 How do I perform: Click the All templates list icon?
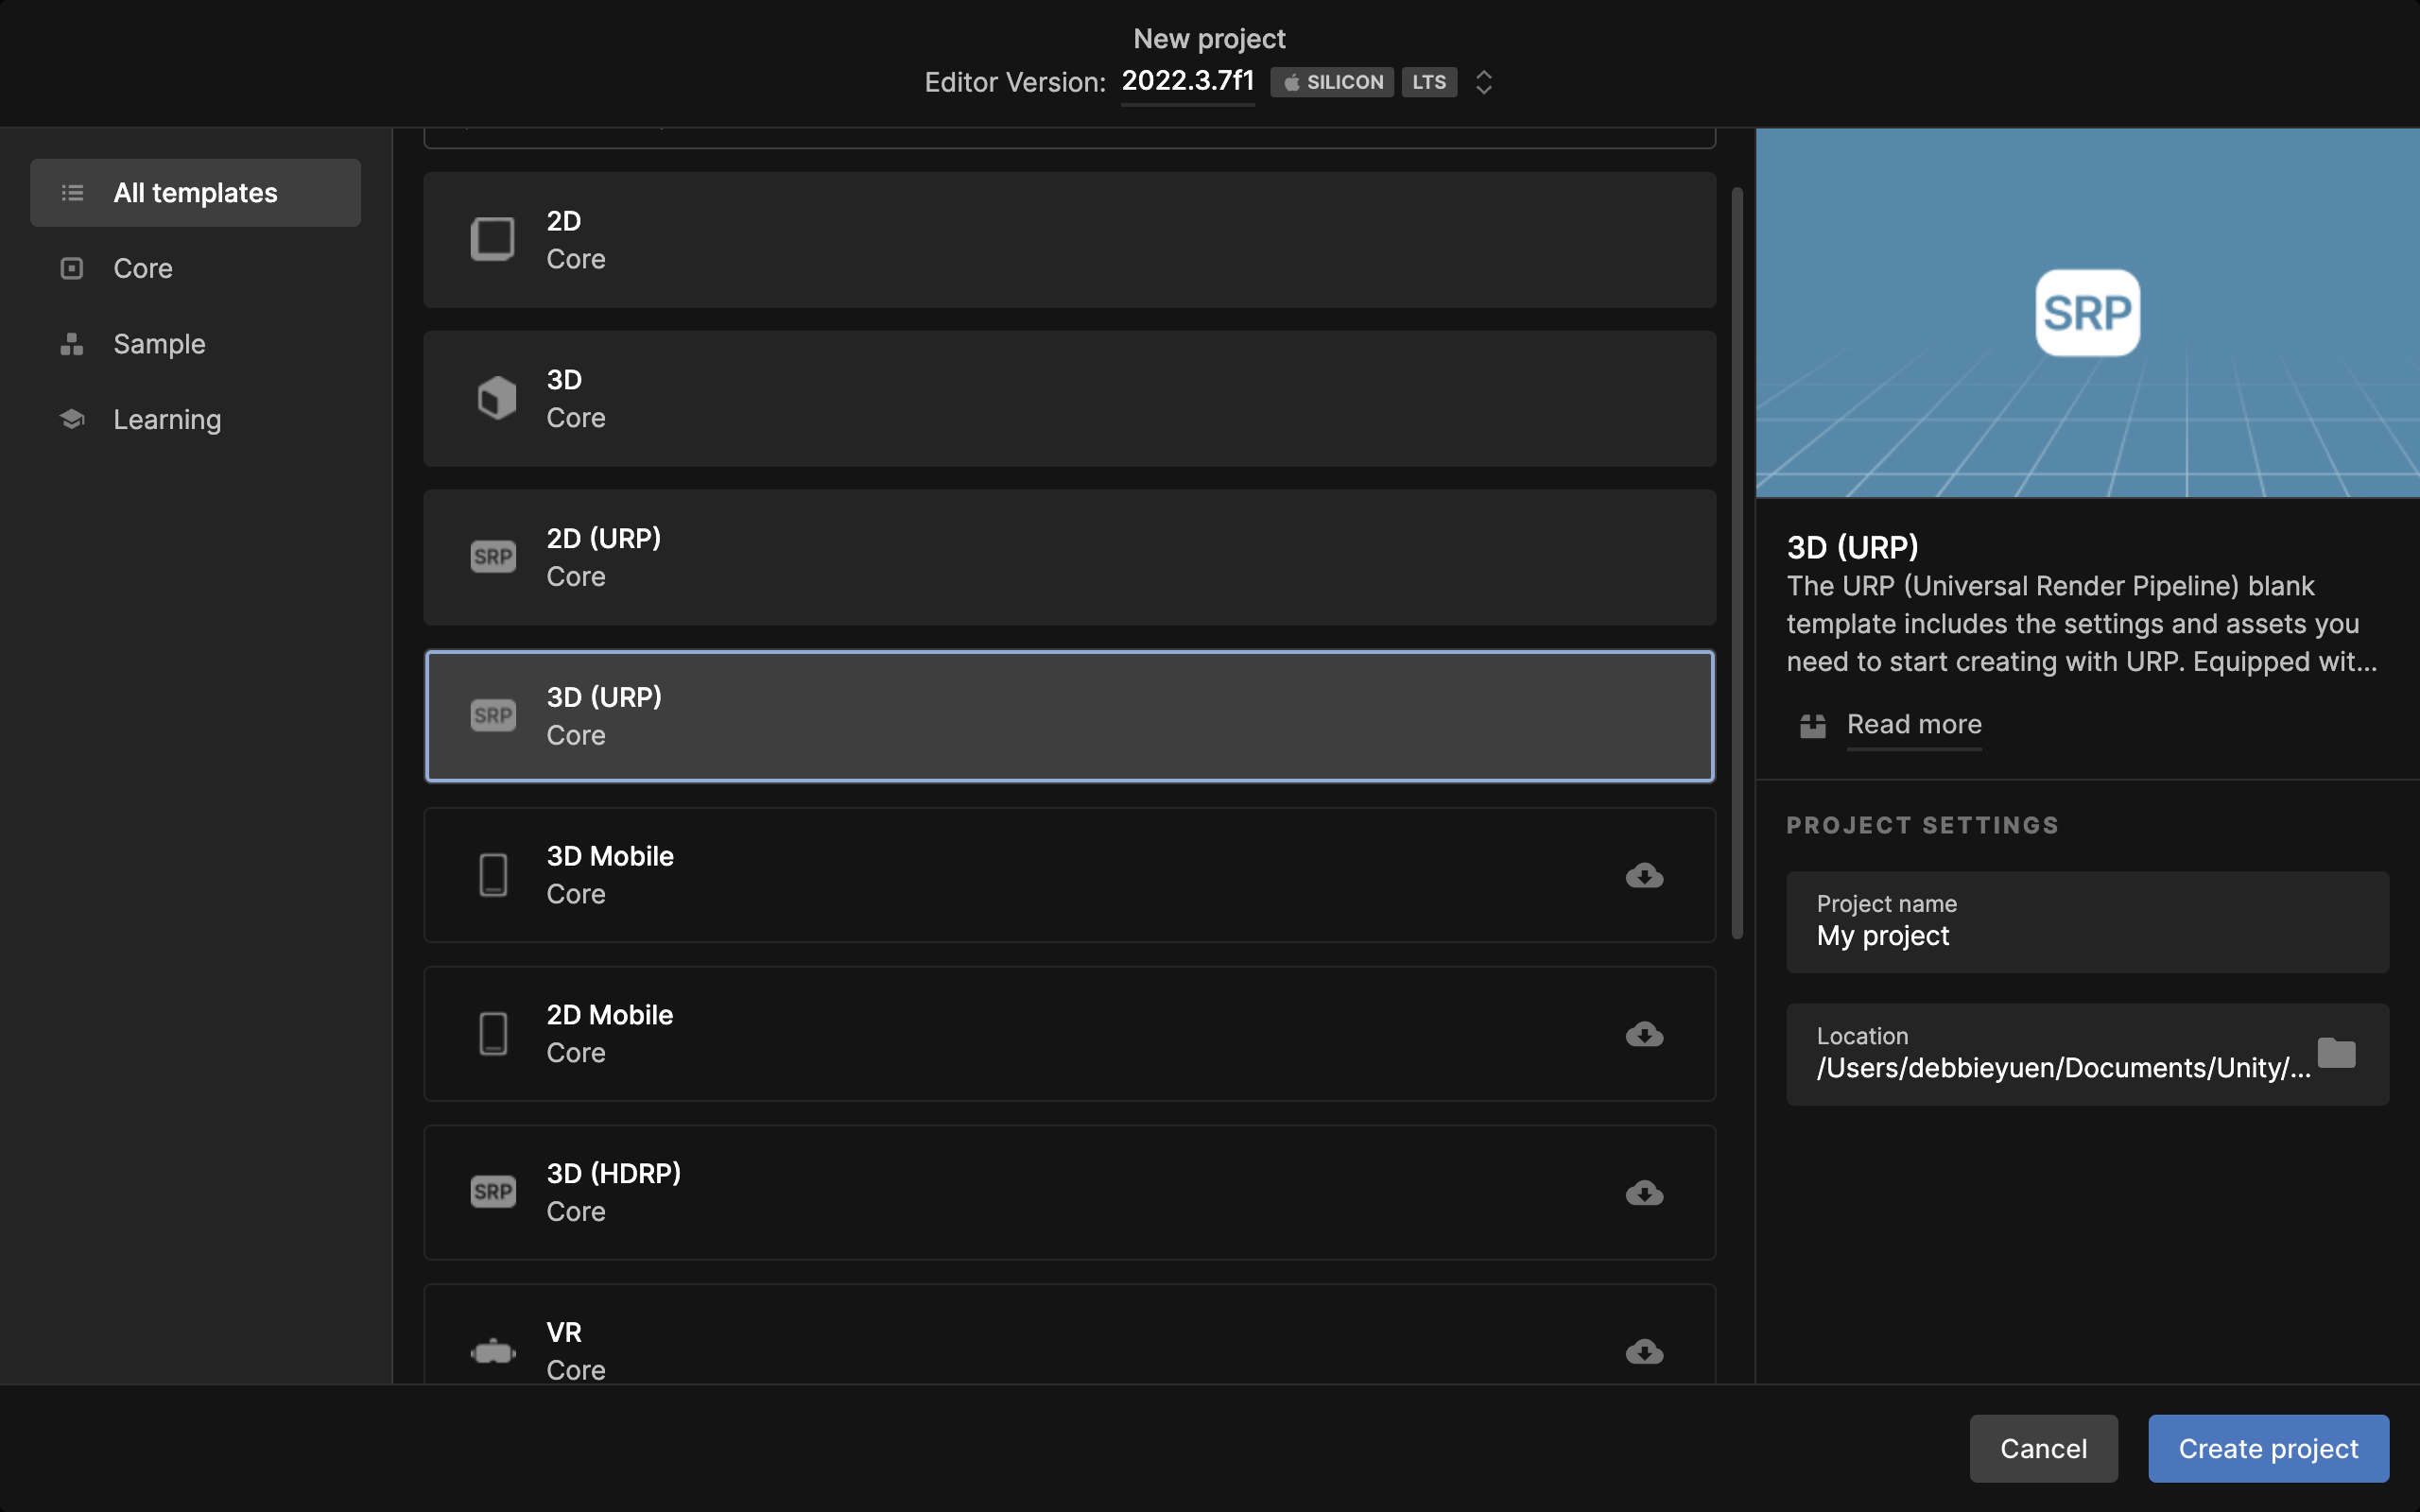72,193
